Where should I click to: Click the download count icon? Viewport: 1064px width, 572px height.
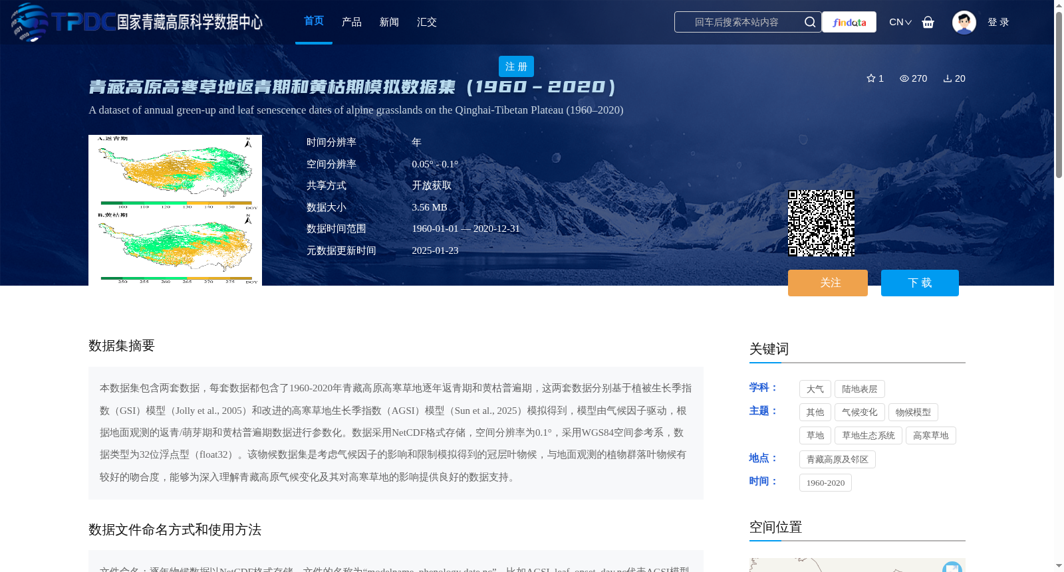948,78
